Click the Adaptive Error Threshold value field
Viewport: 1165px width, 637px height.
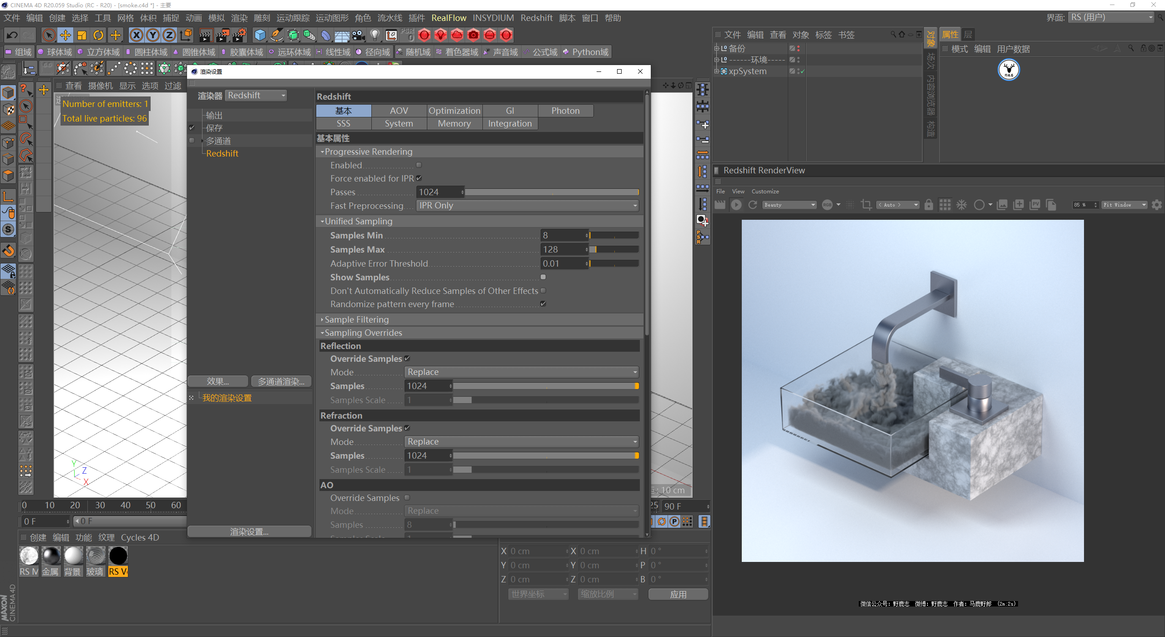tap(564, 263)
